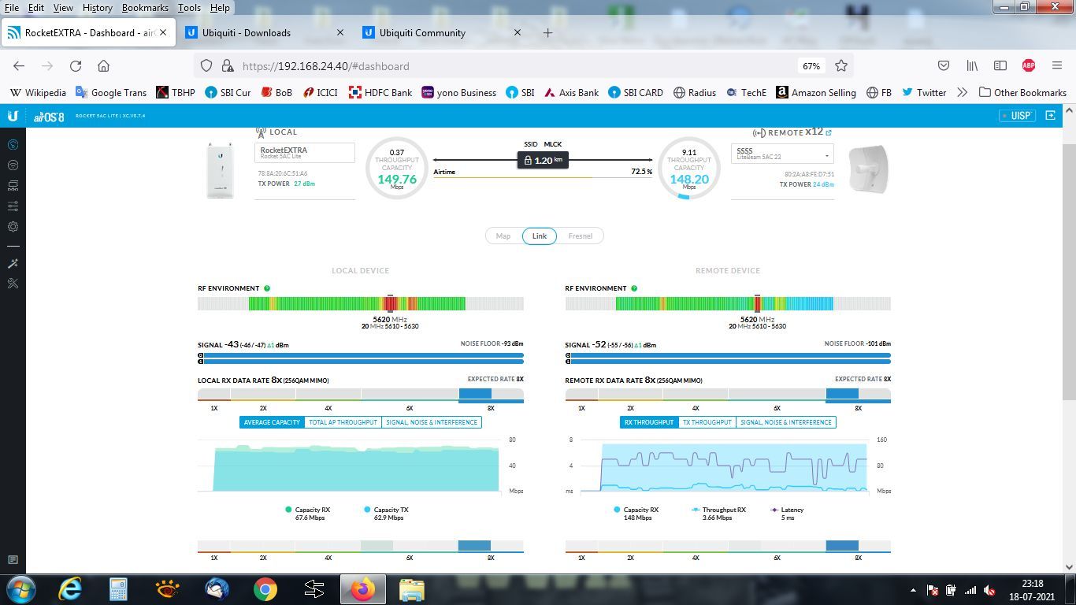Select remote Signal, Noise & Interference tab

(x=786, y=422)
